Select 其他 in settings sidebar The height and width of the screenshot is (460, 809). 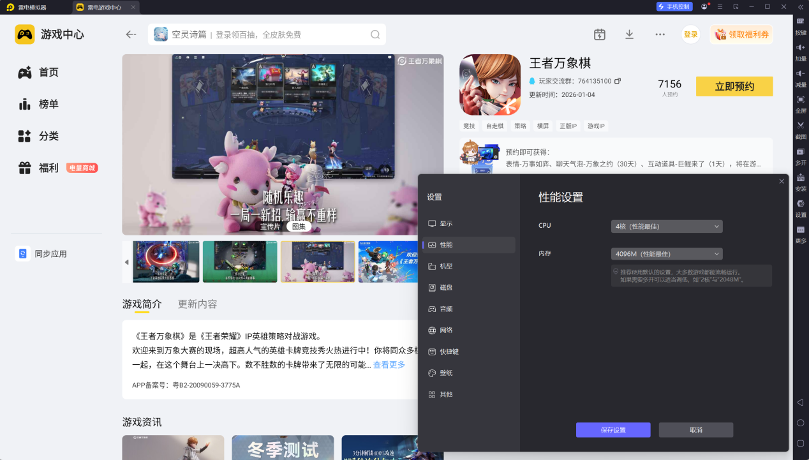tap(469, 394)
